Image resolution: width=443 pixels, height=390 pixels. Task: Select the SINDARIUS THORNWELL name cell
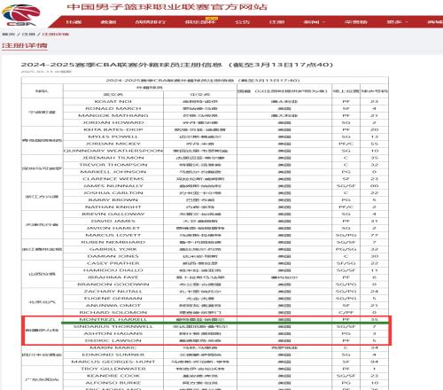(113, 327)
